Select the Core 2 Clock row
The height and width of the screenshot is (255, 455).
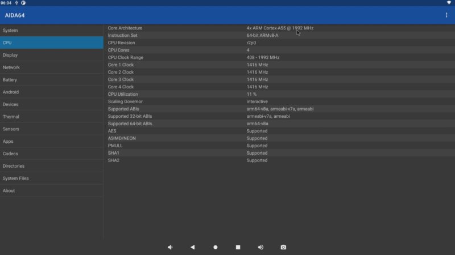point(279,72)
